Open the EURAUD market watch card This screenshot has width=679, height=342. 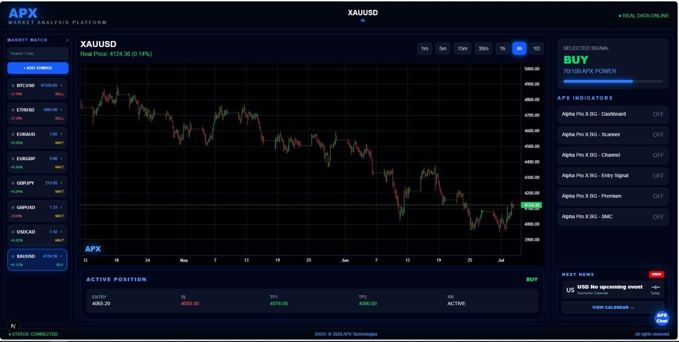click(37, 138)
